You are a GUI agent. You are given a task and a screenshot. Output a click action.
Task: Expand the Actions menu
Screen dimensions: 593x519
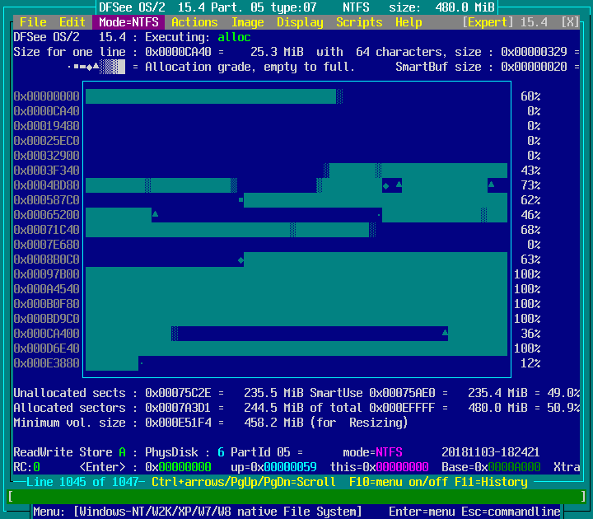194,22
